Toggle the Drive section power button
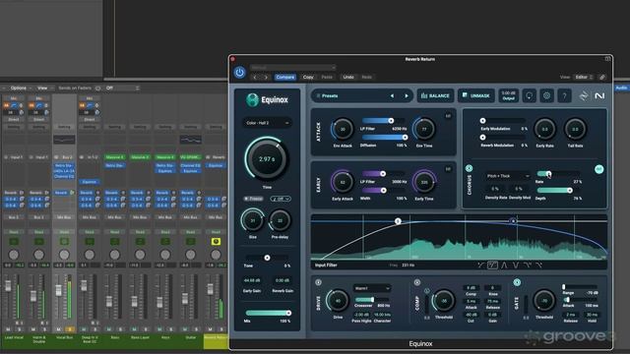Screen dimensions: 630x354 (x=318, y=282)
